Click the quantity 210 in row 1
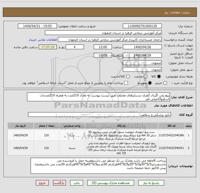The height and width of the screenshot is (193, 200). (x=46, y=135)
